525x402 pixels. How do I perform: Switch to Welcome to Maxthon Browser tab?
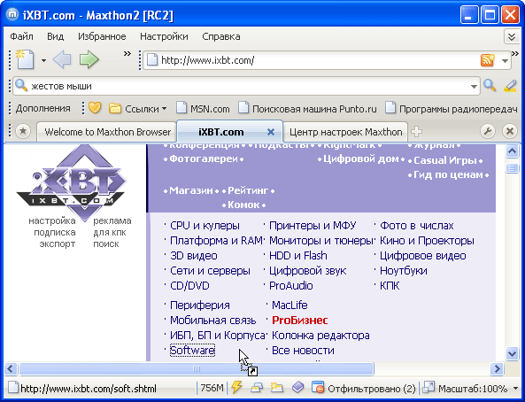coord(107,132)
